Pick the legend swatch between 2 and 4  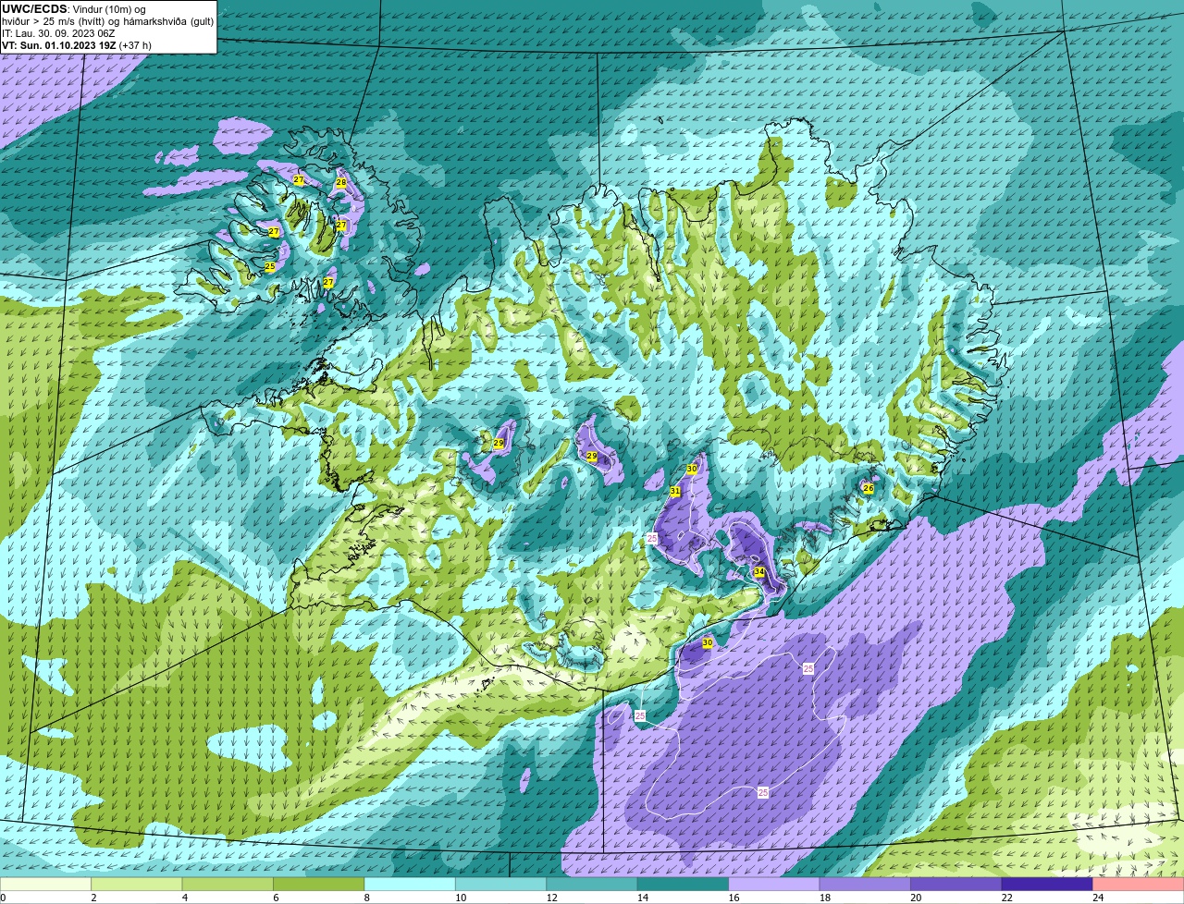(x=137, y=884)
